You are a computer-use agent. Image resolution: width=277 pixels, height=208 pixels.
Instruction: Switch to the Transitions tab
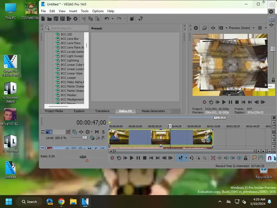click(x=102, y=111)
